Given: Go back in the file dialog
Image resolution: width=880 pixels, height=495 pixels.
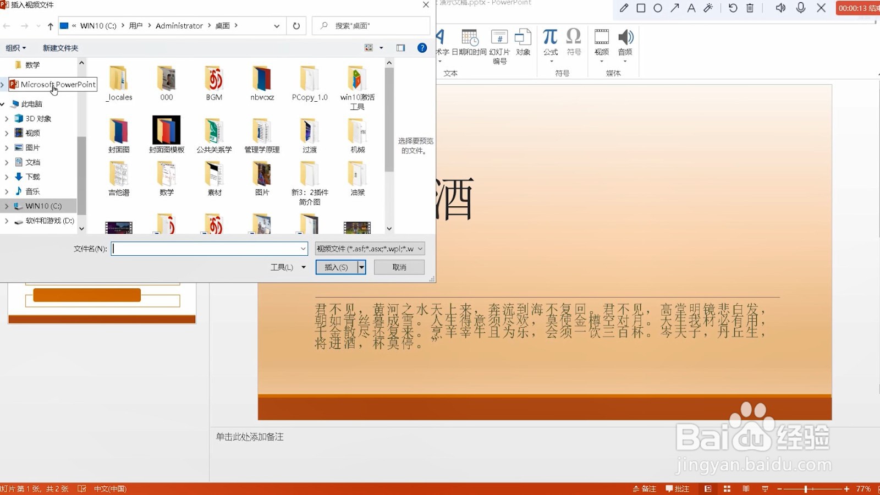Looking at the screenshot, I should tap(7, 26).
